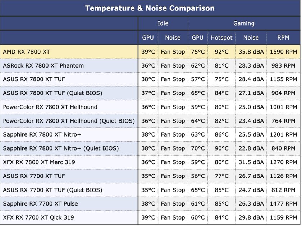Select the Idle column group header
This screenshot has height=226, width=302.
point(163,23)
